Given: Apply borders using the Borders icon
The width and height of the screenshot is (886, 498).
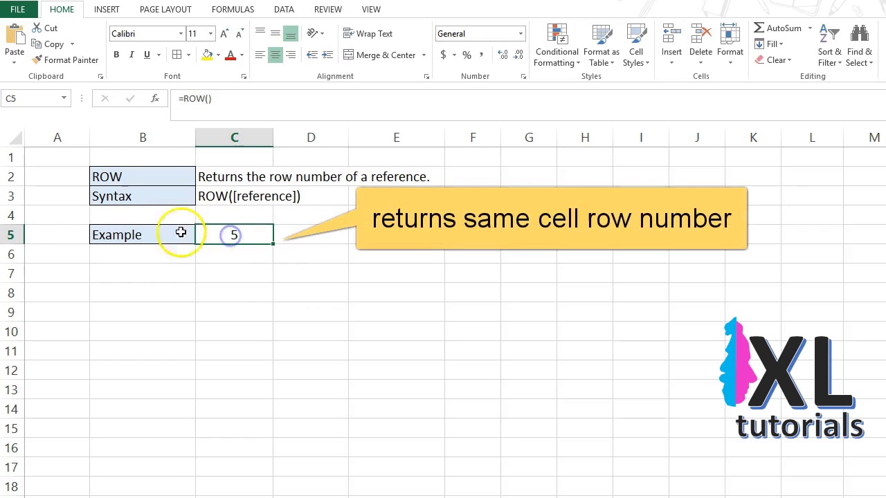Looking at the screenshot, I should point(177,55).
